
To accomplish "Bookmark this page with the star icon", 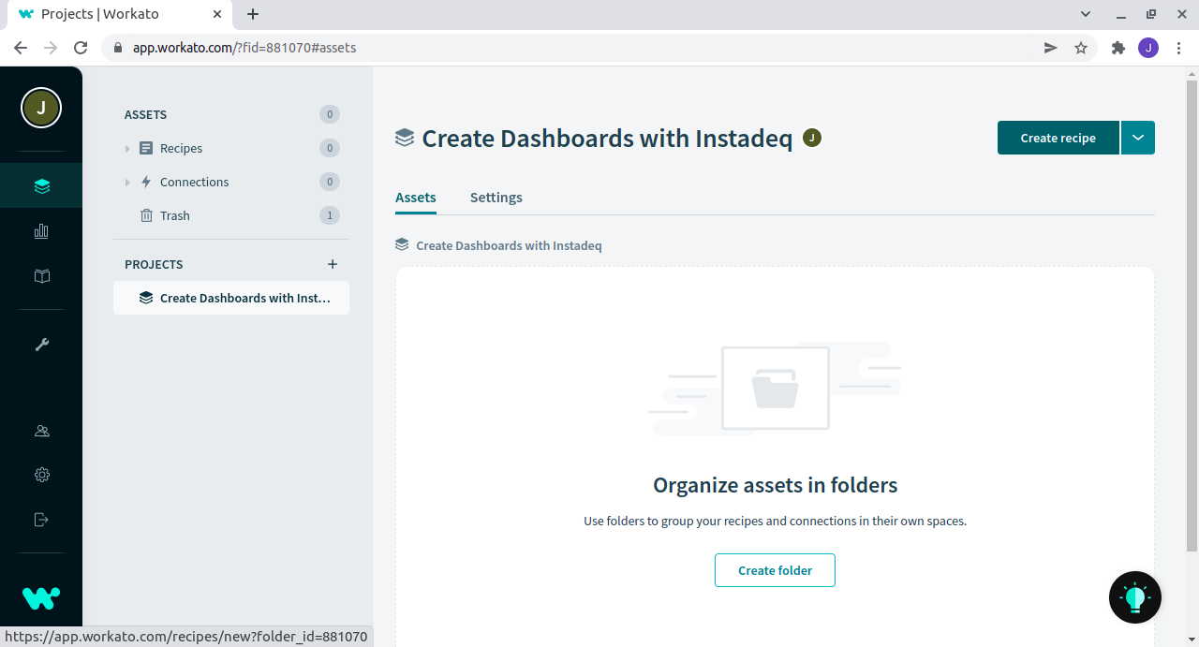I will click(1081, 48).
